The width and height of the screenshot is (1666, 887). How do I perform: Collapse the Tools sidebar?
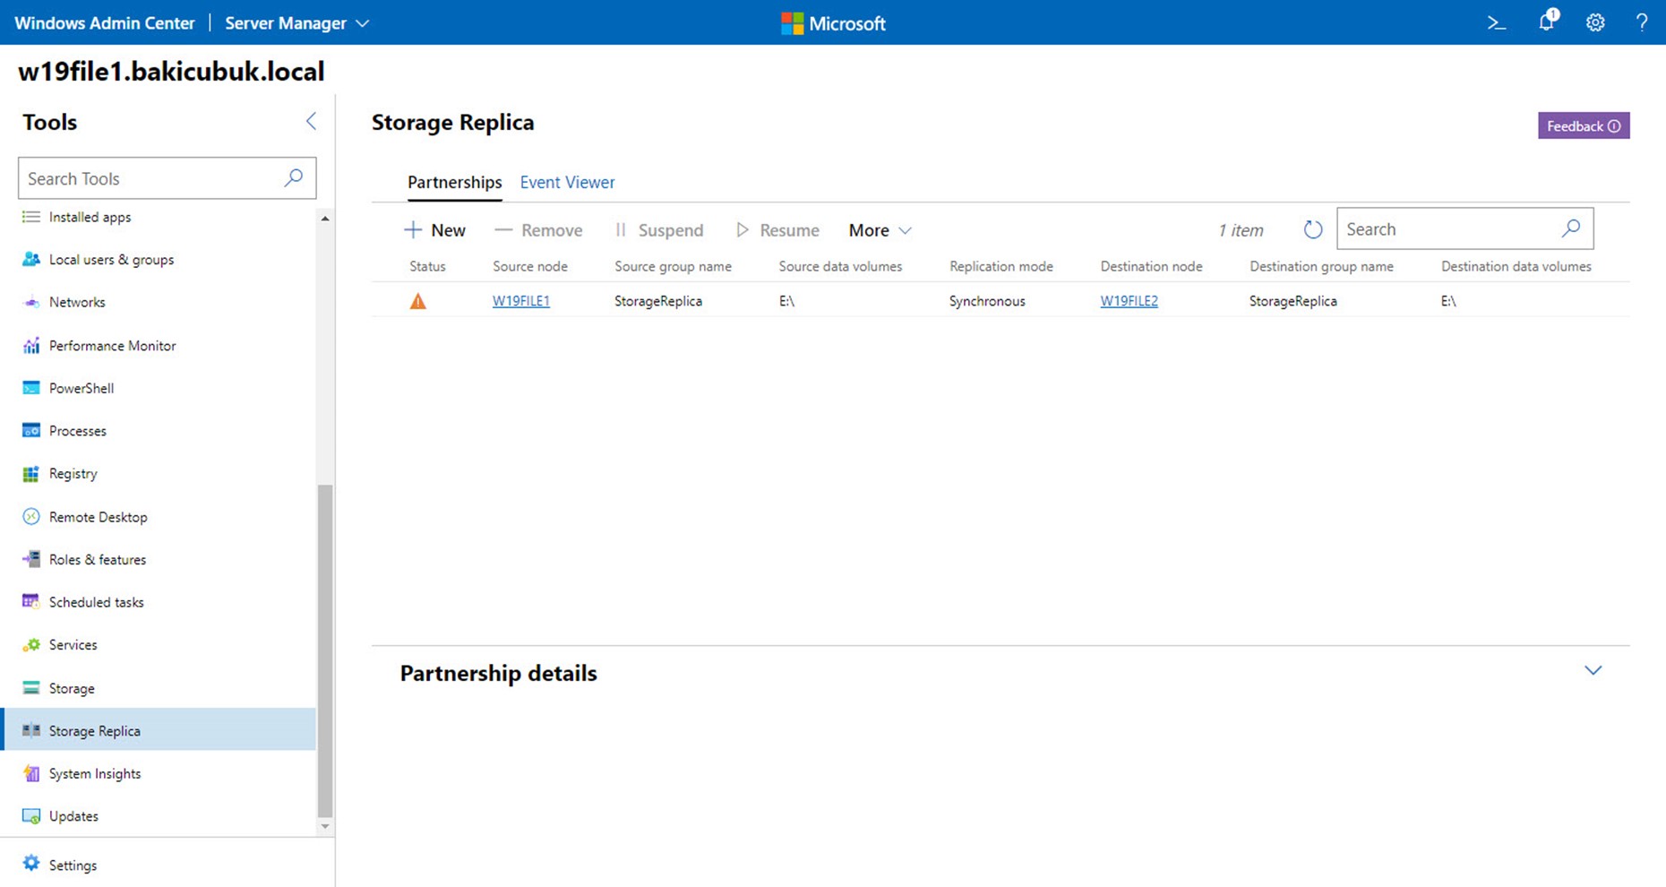click(x=311, y=121)
